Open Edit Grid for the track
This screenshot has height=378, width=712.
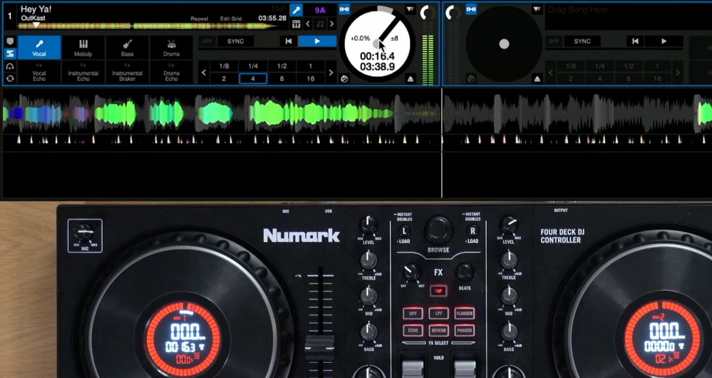tap(231, 19)
